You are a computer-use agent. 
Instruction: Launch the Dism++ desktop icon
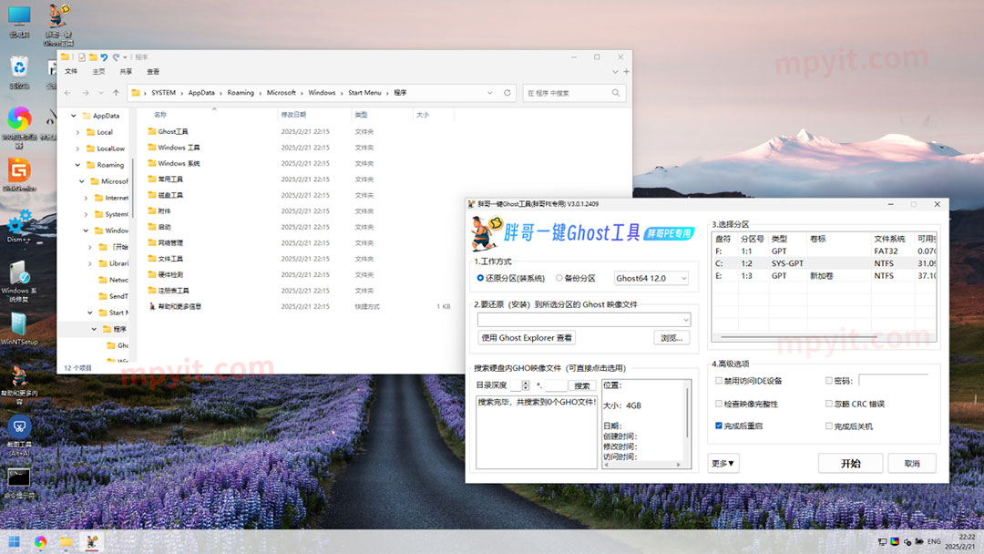[x=19, y=226]
